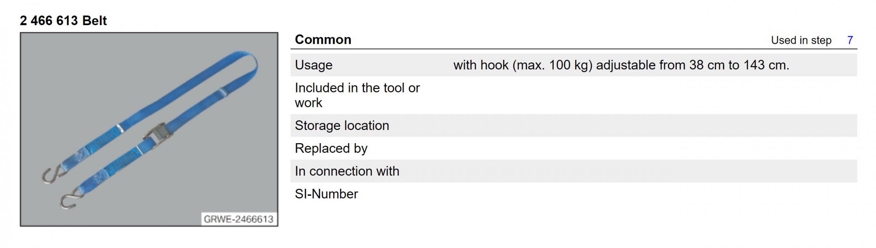This screenshot has width=876, height=248.
Task: Click the Common section heading
Action: tap(323, 39)
